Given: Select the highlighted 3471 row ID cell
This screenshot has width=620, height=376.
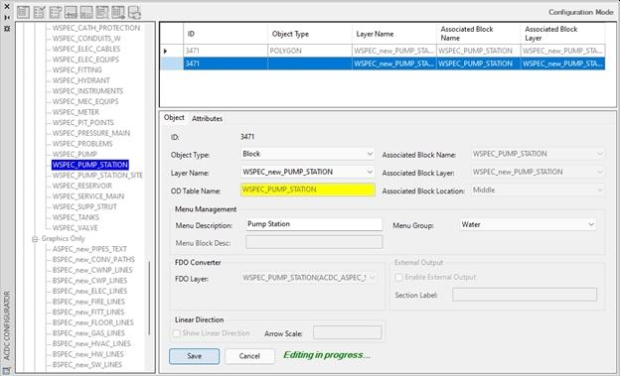Looking at the screenshot, I should tap(226, 63).
